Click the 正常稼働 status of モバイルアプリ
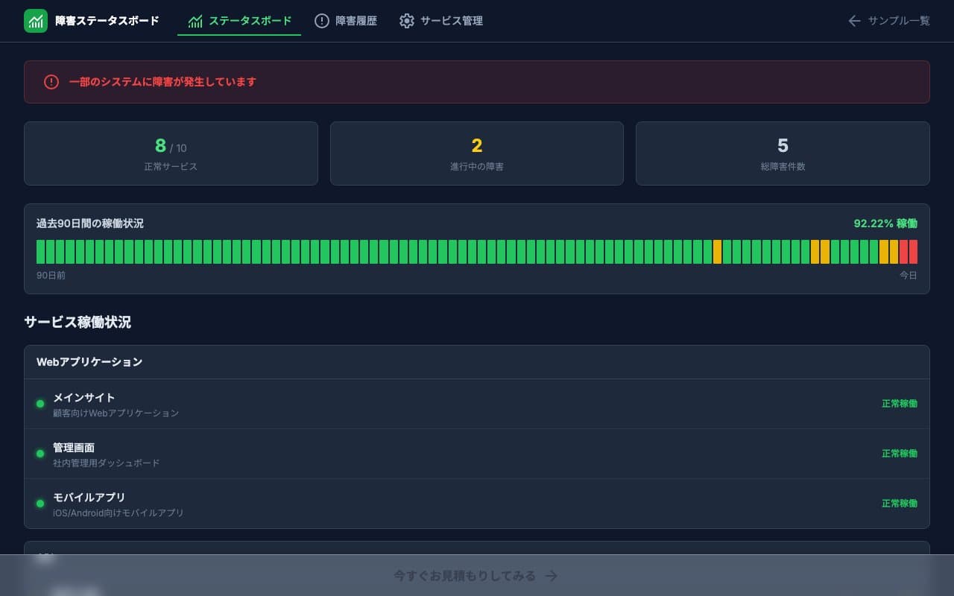Image resolution: width=954 pixels, height=596 pixels. pos(900,504)
